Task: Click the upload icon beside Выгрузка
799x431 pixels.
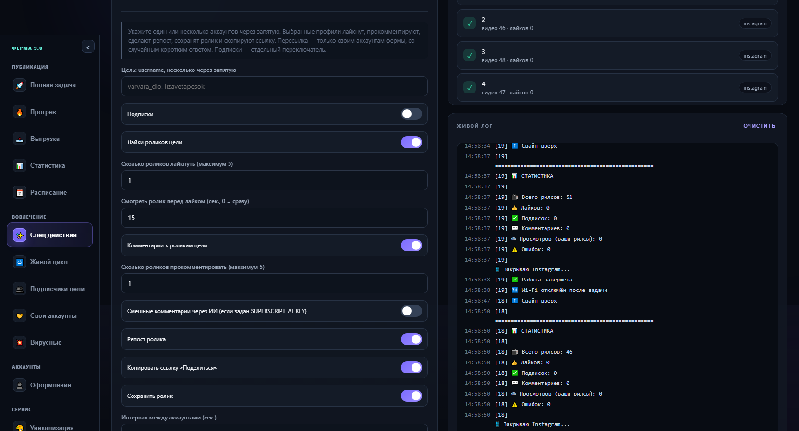Action: click(x=20, y=139)
